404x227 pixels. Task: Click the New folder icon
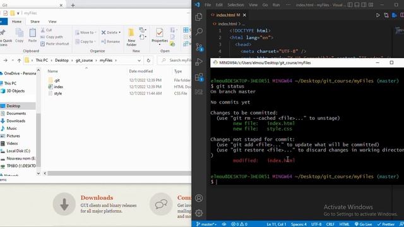click(x=131, y=37)
